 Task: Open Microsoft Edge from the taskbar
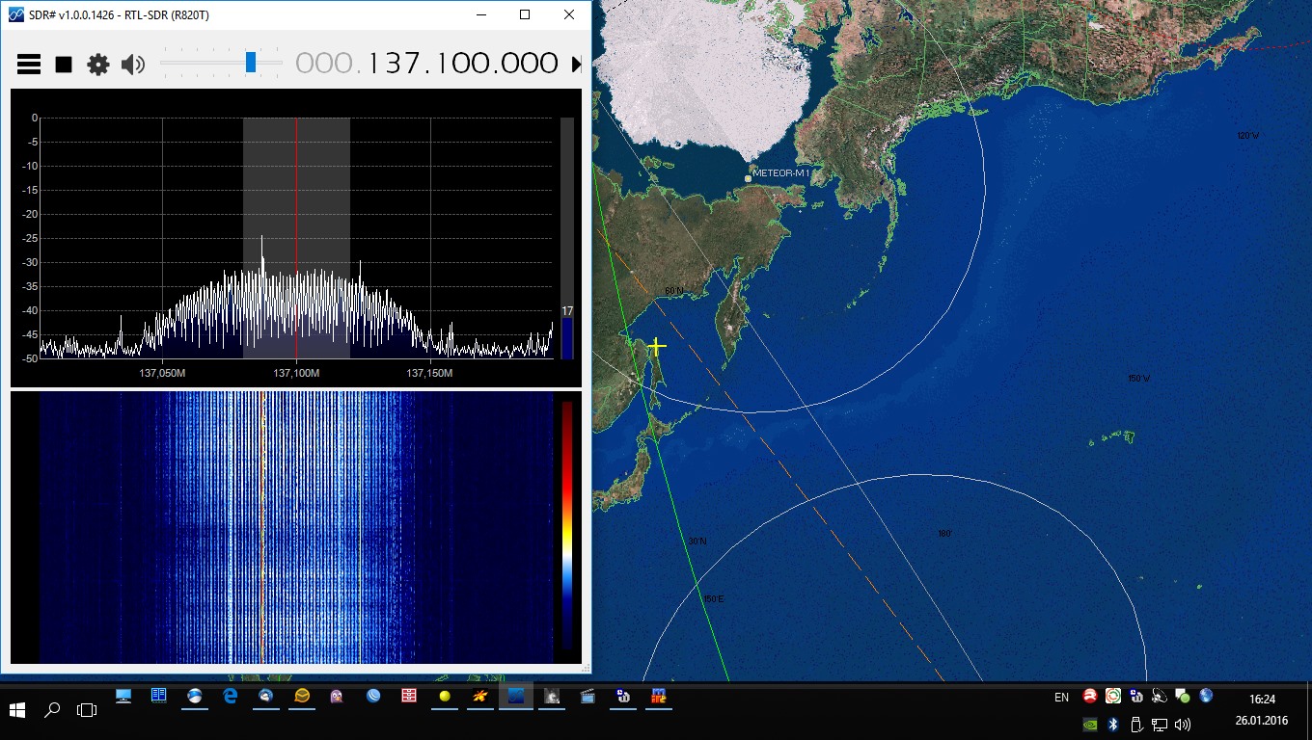231,696
